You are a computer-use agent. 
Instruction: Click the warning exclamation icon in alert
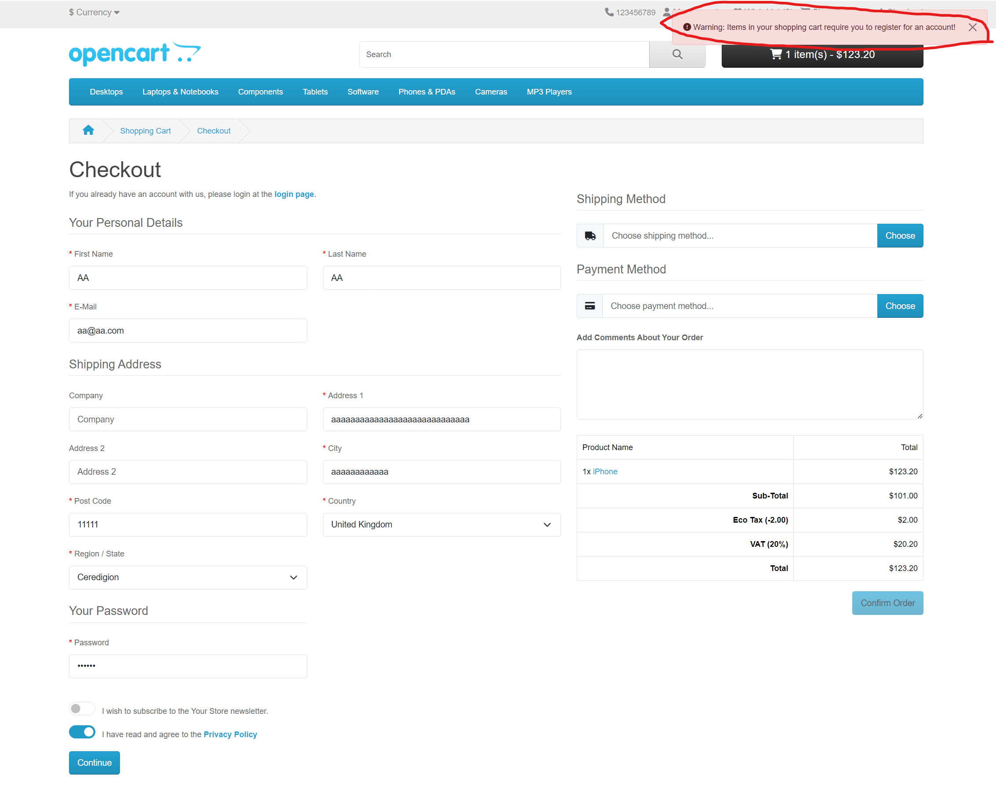pyautogui.click(x=687, y=27)
